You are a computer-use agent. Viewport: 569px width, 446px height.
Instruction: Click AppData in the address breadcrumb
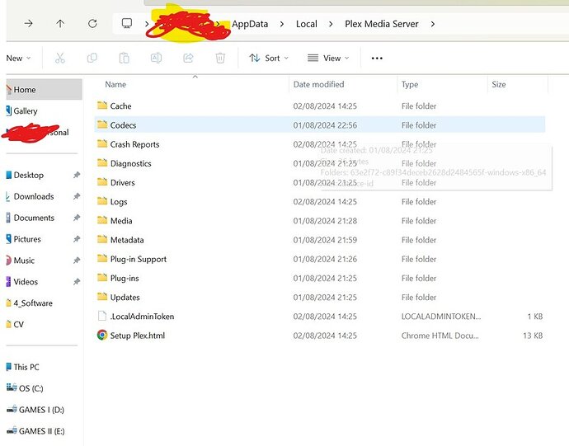(x=250, y=24)
